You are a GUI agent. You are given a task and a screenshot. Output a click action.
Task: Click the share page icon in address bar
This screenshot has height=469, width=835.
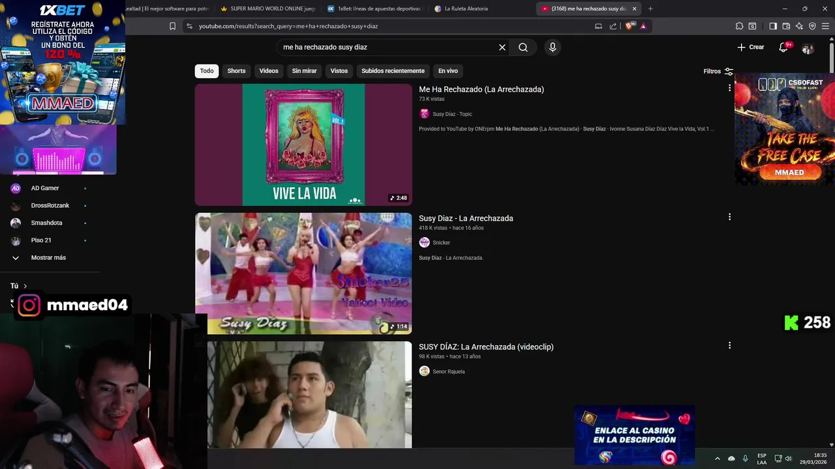[x=613, y=26]
